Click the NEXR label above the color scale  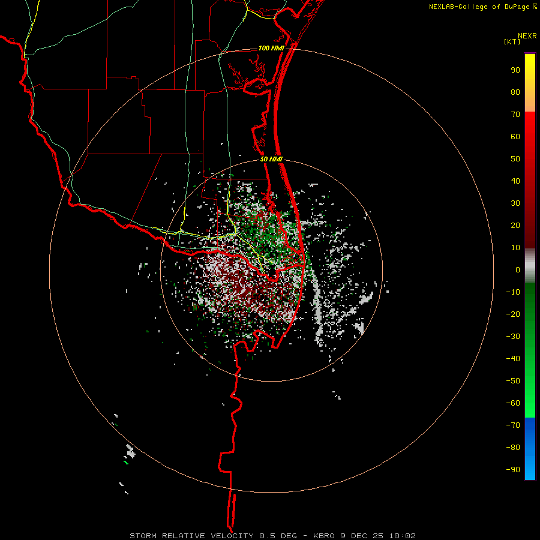tap(527, 36)
